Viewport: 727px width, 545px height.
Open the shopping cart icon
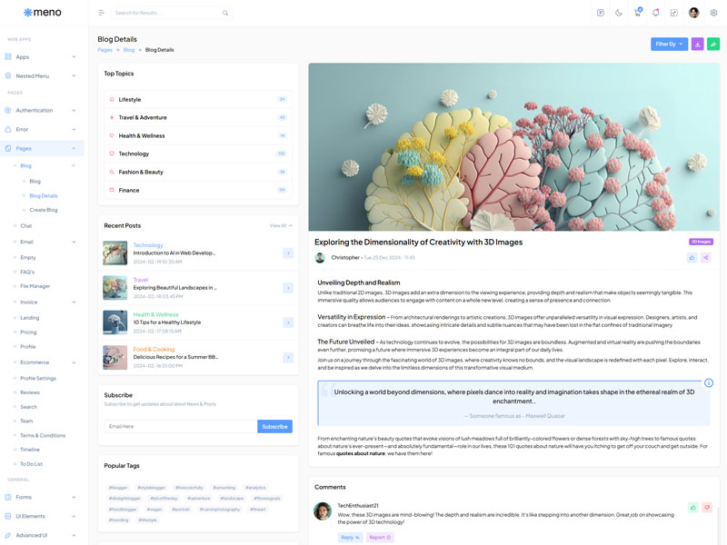(638, 13)
